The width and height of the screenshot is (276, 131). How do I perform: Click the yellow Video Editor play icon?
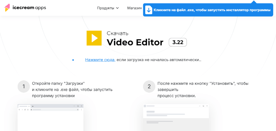tap(94, 38)
